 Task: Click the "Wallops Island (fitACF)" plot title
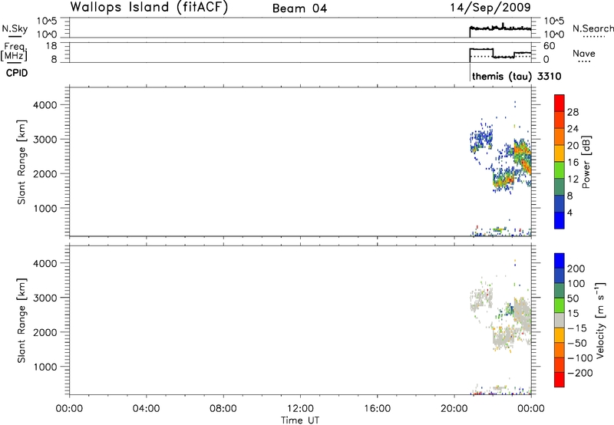(x=149, y=8)
